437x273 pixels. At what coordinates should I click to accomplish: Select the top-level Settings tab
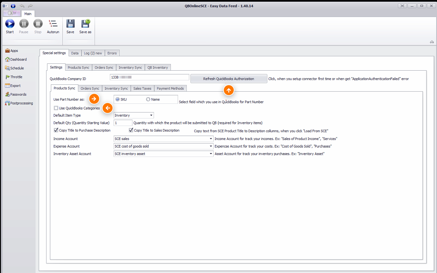pos(56,67)
